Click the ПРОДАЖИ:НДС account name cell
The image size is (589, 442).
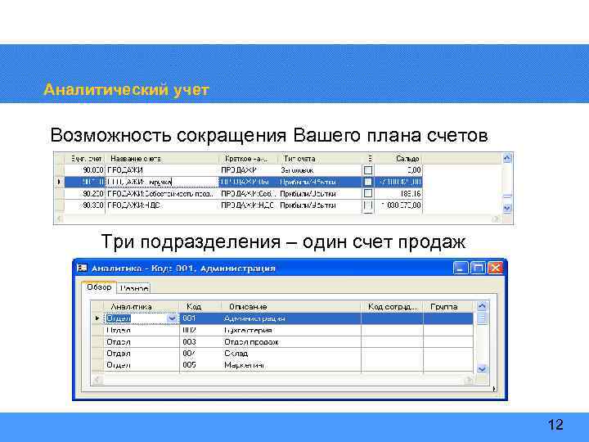tap(162, 205)
